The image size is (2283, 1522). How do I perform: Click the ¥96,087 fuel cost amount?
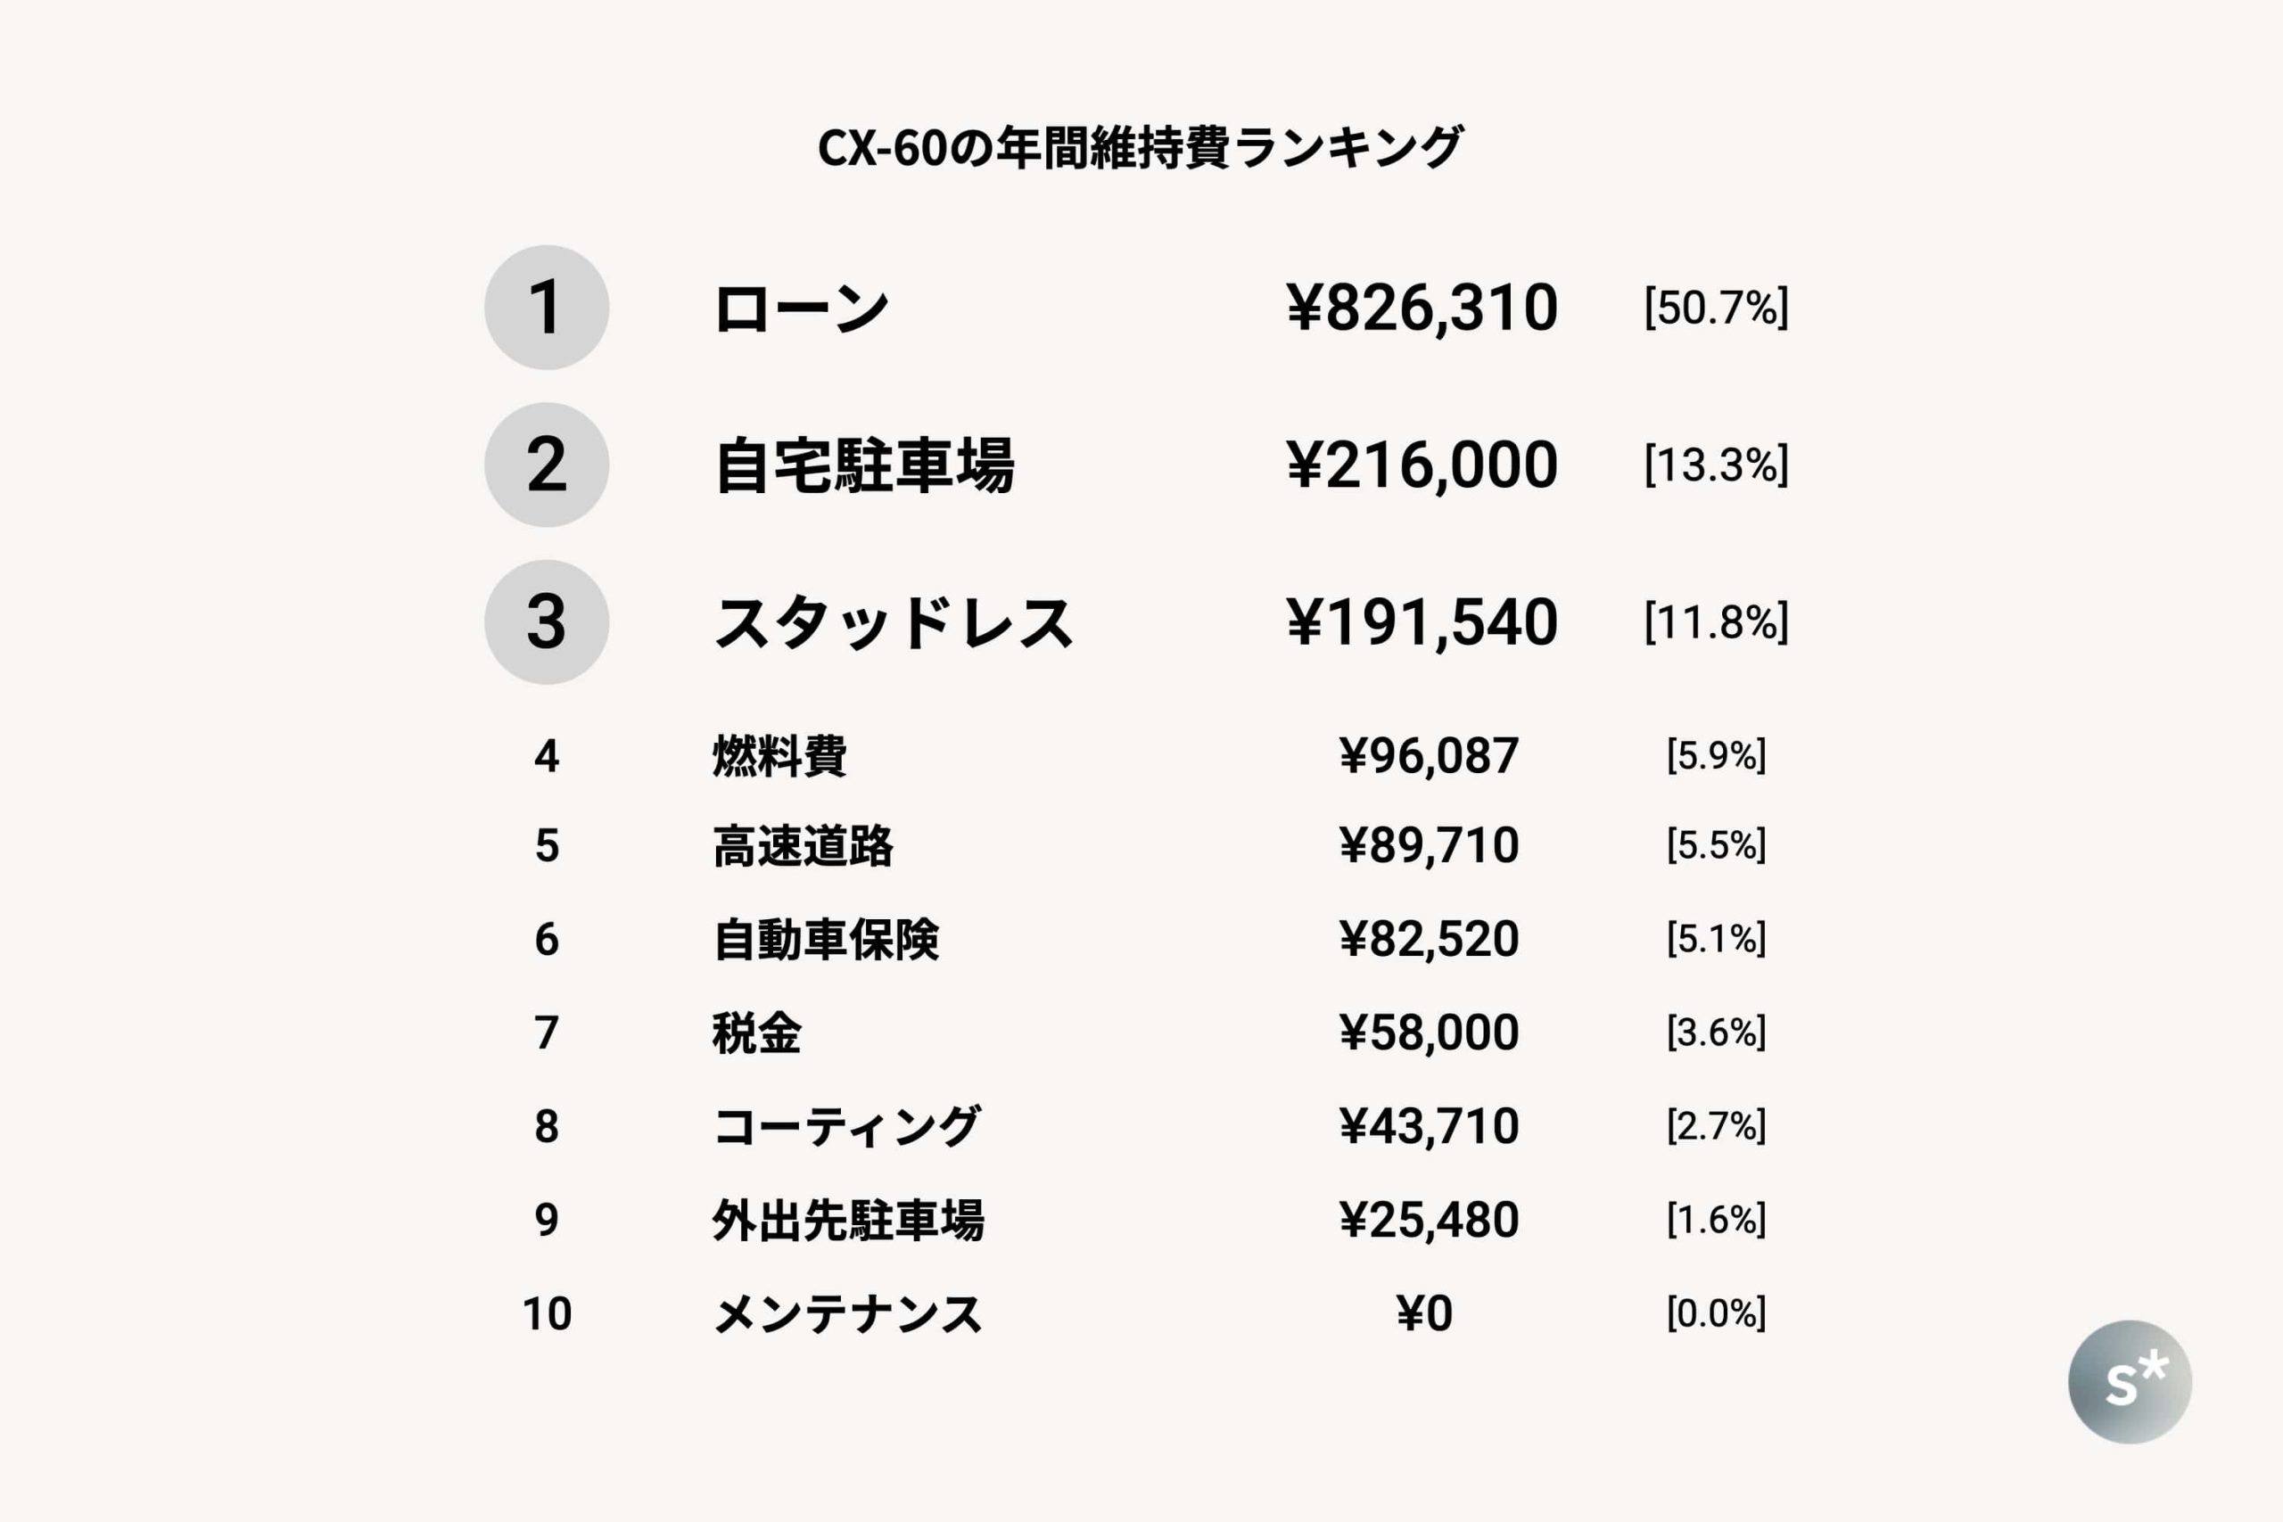pos(1428,756)
